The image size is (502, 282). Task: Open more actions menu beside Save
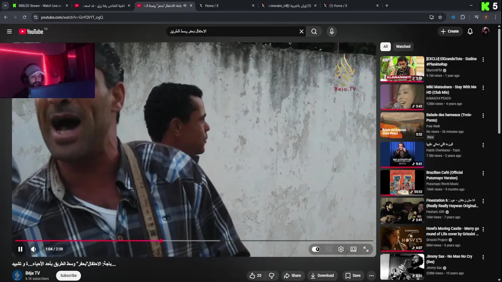pyautogui.click(x=371, y=276)
